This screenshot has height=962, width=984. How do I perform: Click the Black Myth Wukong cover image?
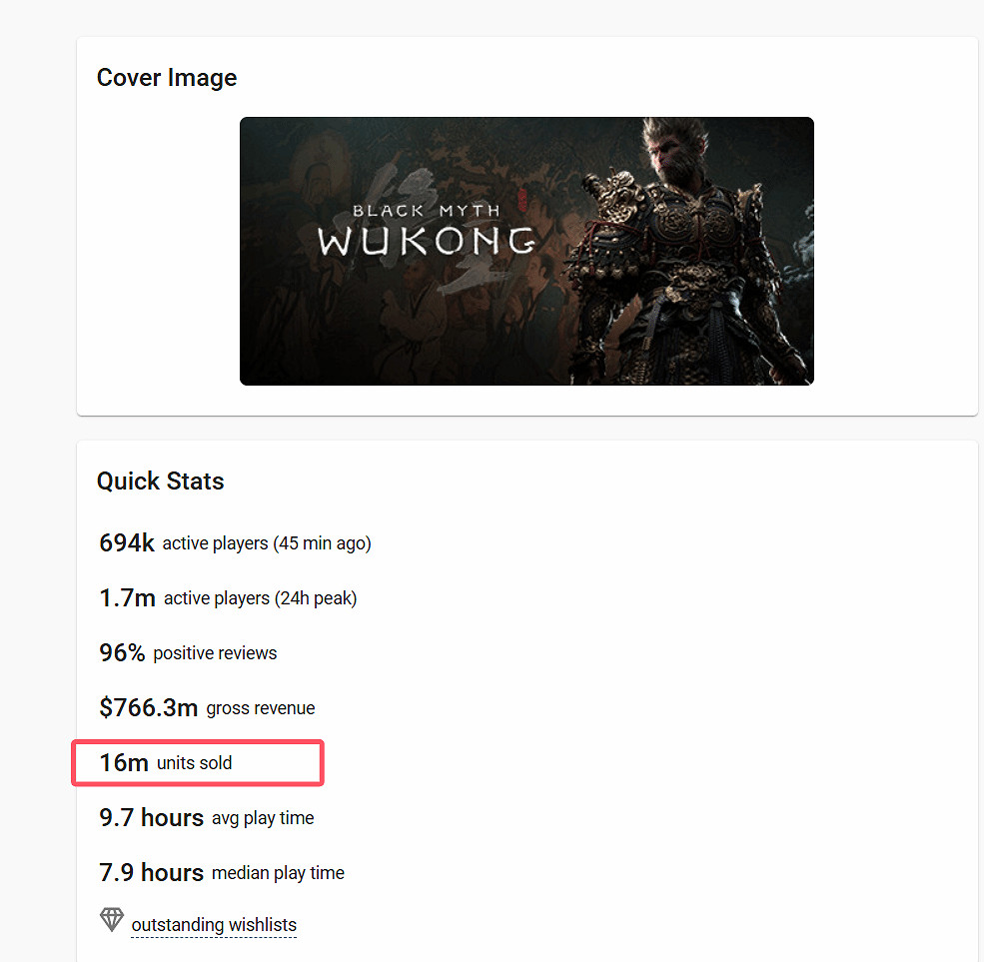(x=526, y=251)
